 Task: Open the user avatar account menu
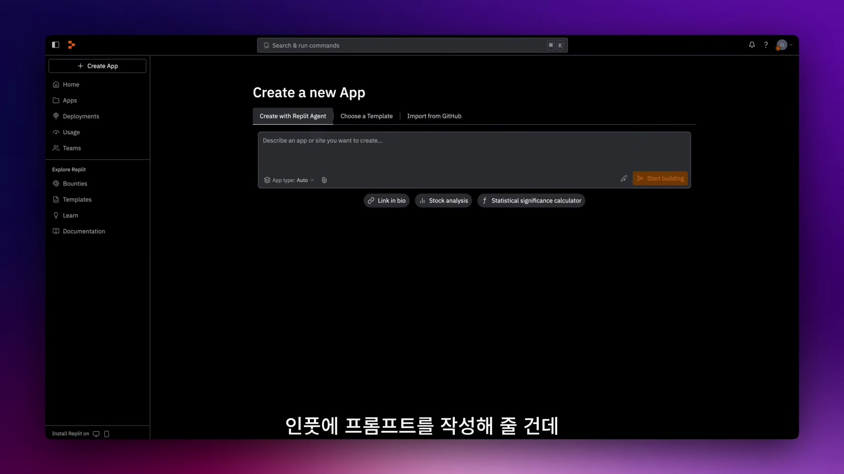(x=784, y=45)
